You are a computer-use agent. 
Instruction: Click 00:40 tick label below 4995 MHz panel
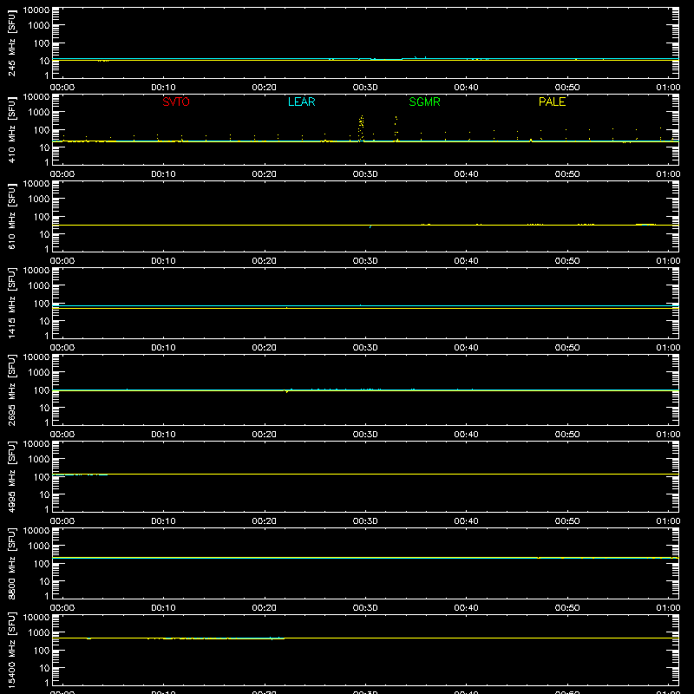(466, 521)
